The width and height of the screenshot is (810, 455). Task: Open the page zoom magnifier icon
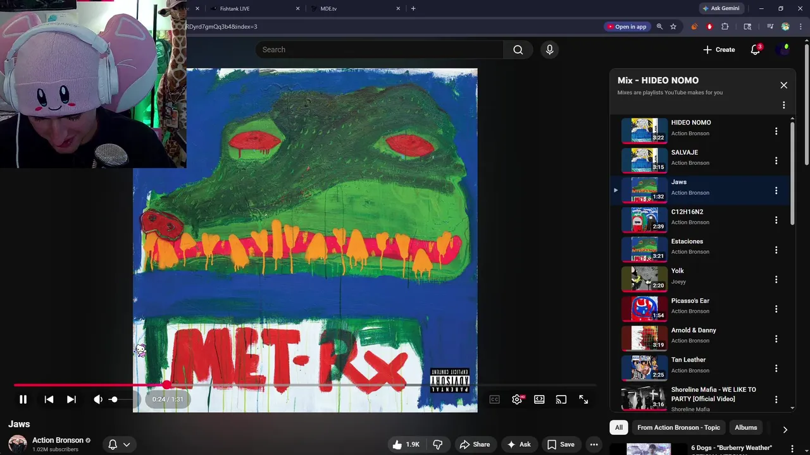[659, 27]
